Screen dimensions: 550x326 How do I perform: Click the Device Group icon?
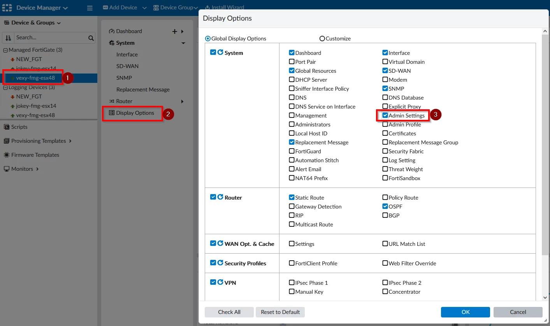click(156, 7)
